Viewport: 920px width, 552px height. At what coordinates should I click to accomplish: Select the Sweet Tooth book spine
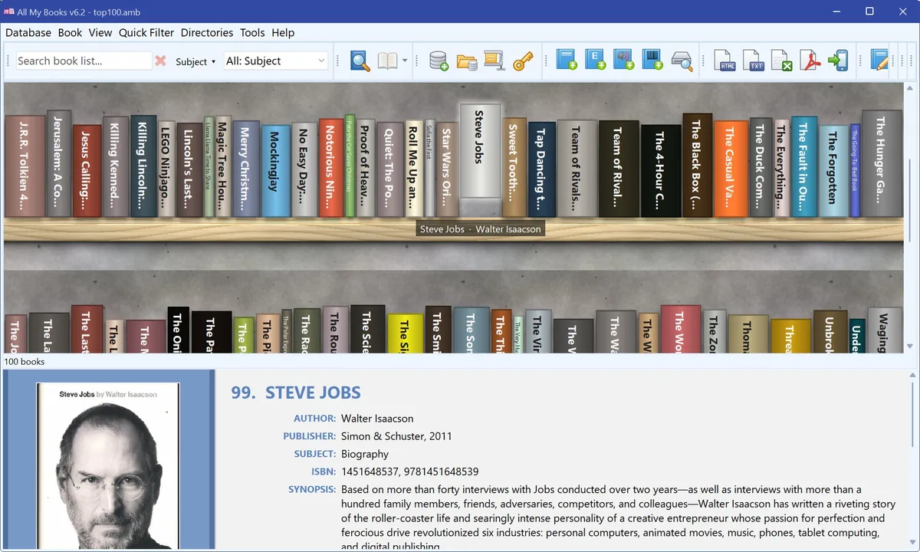click(x=514, y=167)
